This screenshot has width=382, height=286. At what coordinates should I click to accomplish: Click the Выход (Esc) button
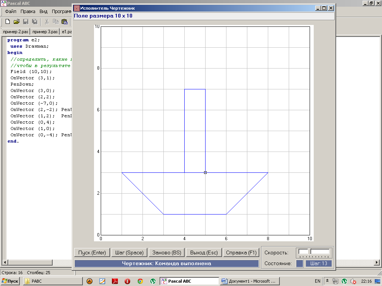[x=204, y=252]
